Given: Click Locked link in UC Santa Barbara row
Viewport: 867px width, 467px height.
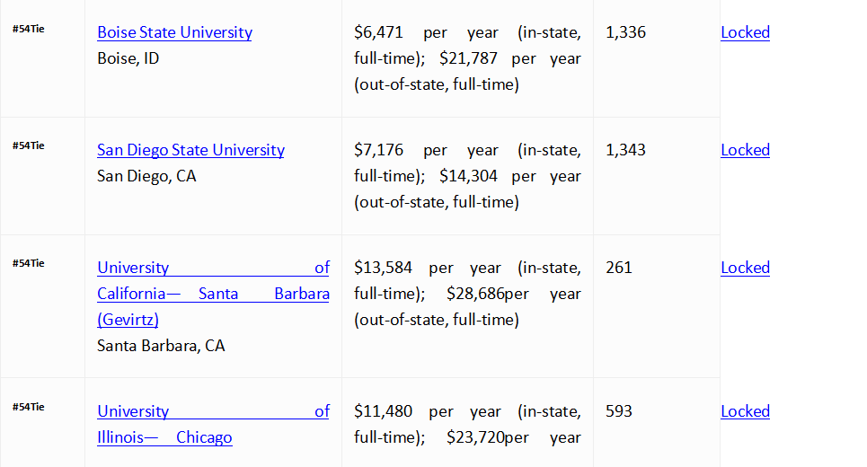Looking at the screenshot, I should (x=746, y=268).
